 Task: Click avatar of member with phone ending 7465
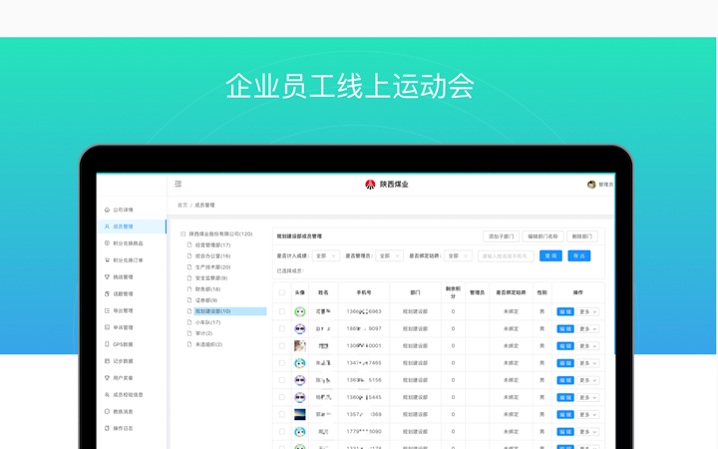click(x=300, y=363)
